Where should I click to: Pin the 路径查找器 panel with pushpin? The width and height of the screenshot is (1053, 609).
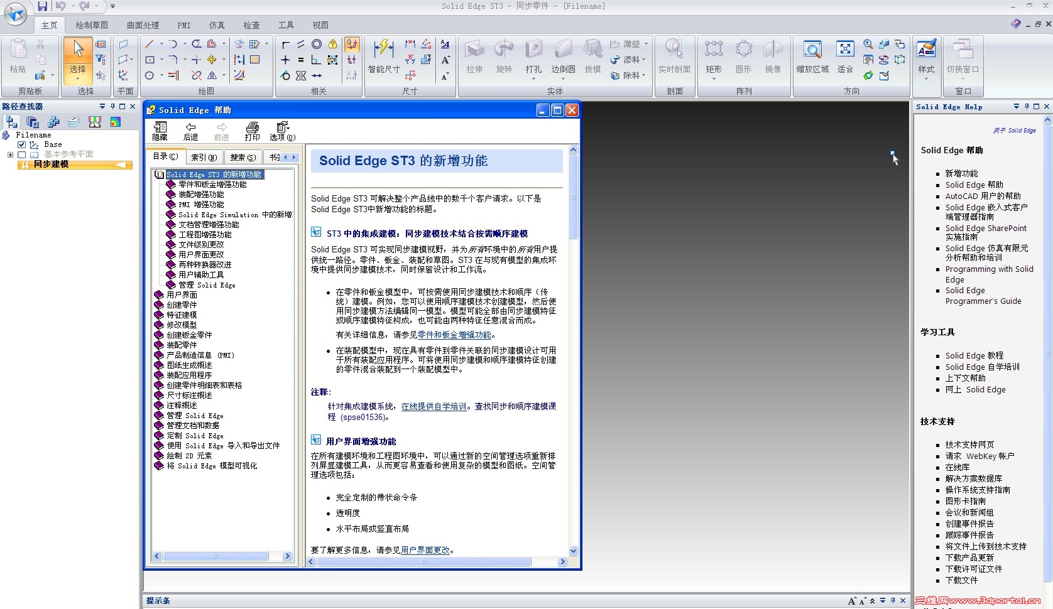[112, 107]
